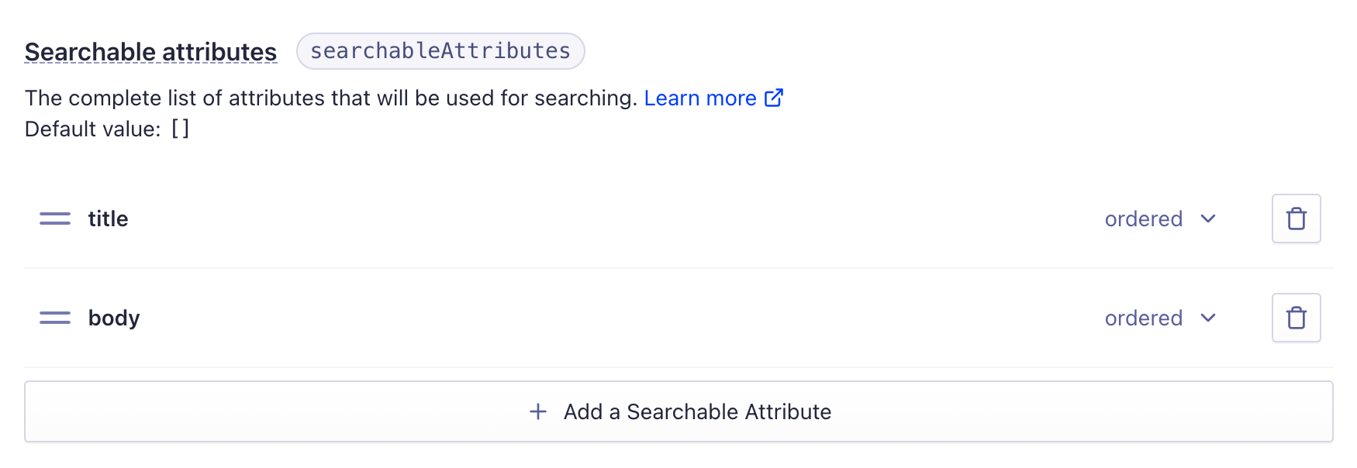The width and height of the screenshot is (1357, 468).
Task: Click the trash icon for the body attribute
Action: [x=1296, y=318]
